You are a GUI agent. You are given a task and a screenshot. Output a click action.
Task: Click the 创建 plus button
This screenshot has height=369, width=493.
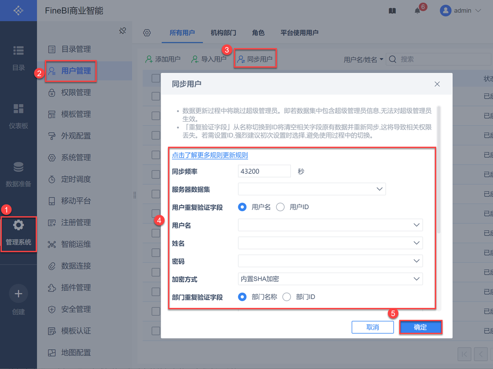(18, 294)
